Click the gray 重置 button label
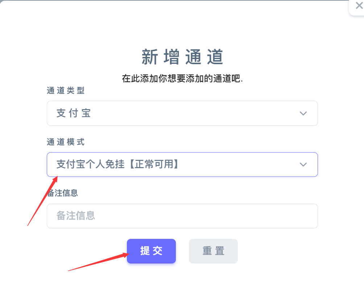The width and height of the screenshot is (364, 307). click(213, 251)
